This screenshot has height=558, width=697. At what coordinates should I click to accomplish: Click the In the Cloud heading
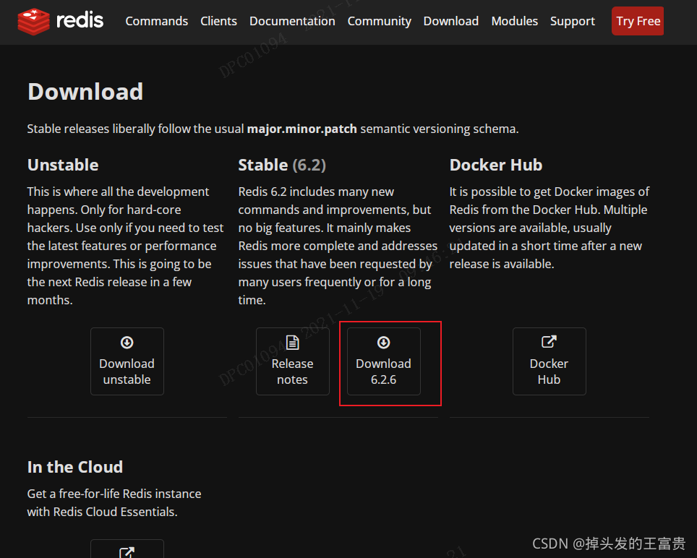pyautogui.click(x=75, y=467)
